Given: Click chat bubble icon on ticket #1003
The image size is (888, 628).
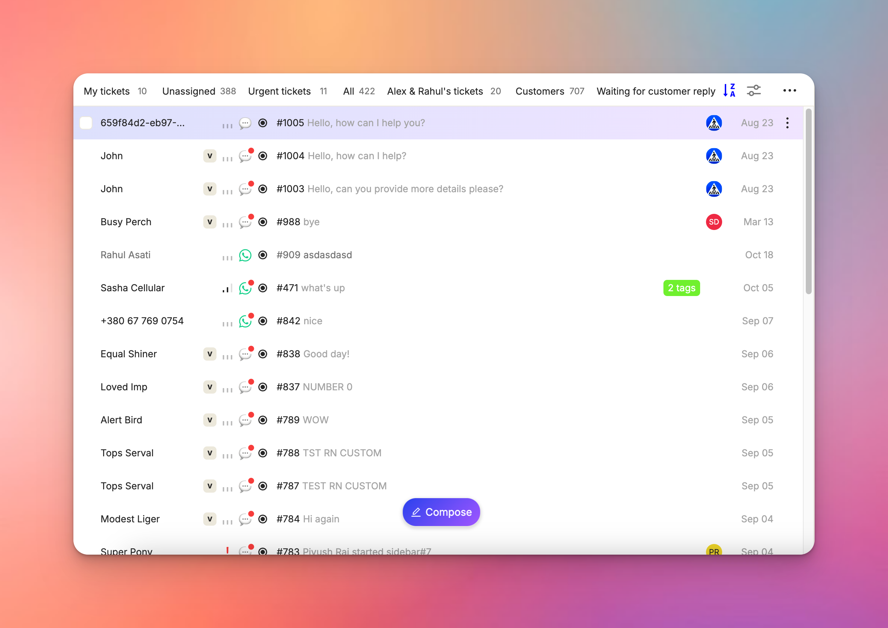Looking at the screenshot, I should click(x=245, y=189).
